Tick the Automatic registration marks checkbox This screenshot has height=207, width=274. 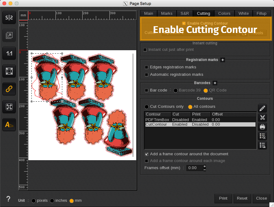pyautogui.click(x=147, y=75)
